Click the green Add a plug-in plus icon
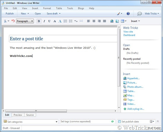 125,109
